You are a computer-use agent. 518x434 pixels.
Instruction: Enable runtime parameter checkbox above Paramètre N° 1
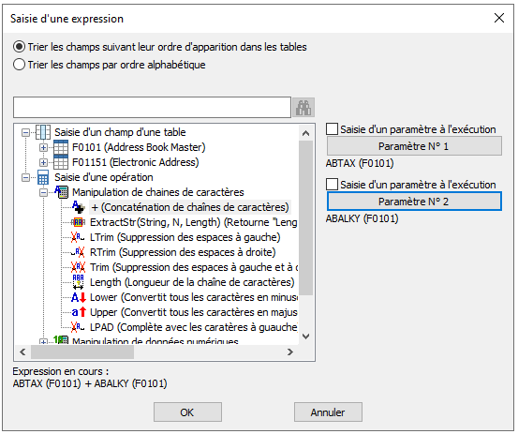coord(332,129)
